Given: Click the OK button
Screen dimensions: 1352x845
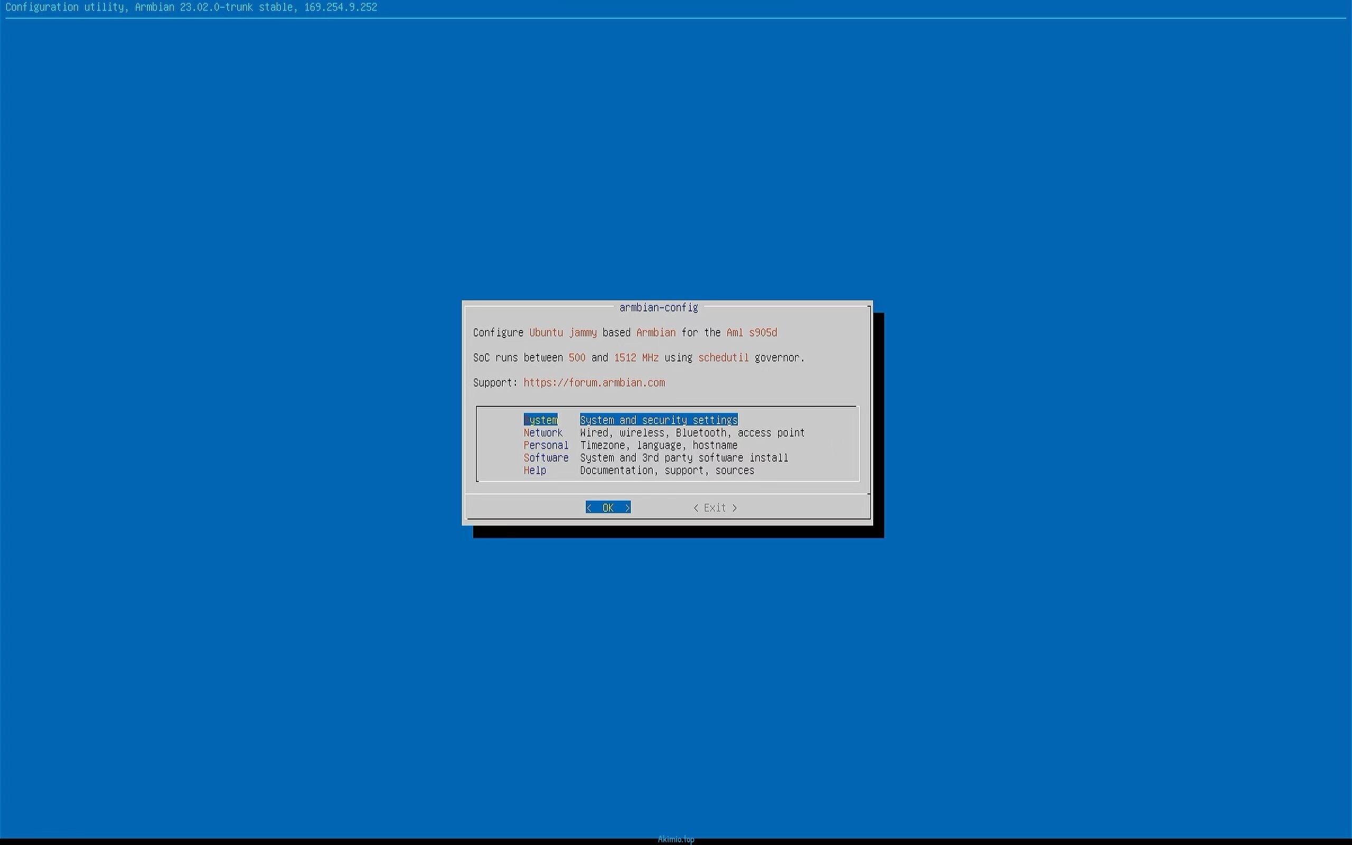Looking at the screenshot, I should [x=608, y=508].
